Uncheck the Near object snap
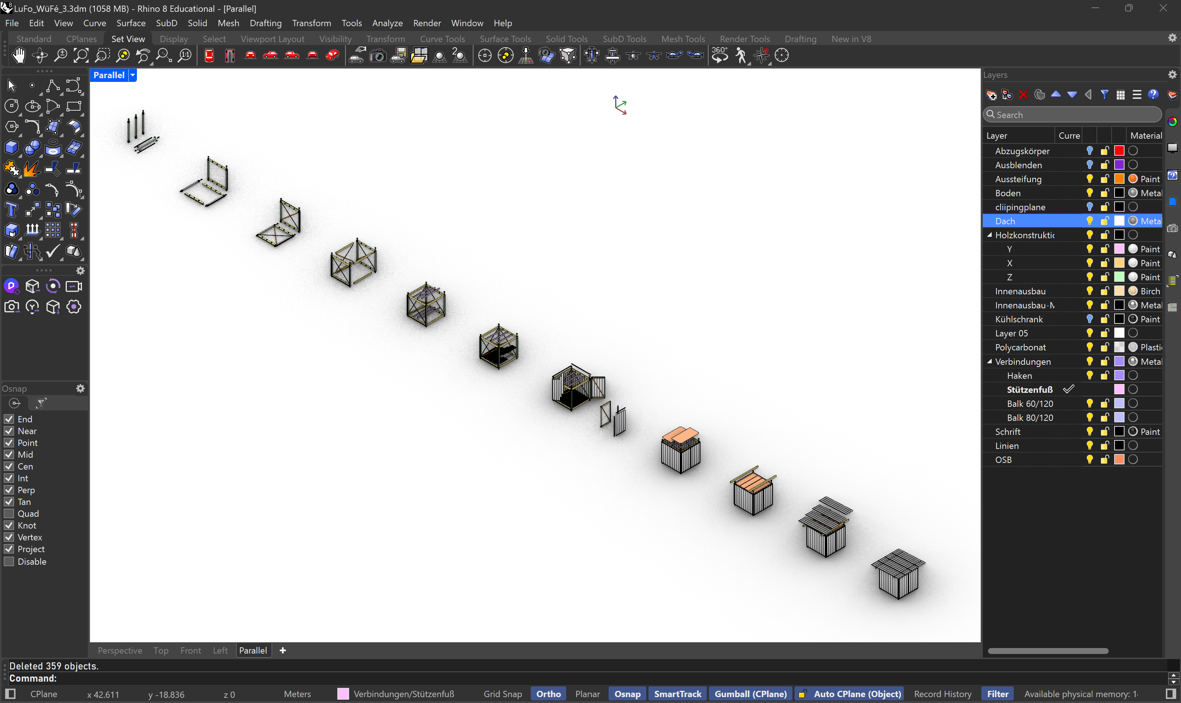 9,431
